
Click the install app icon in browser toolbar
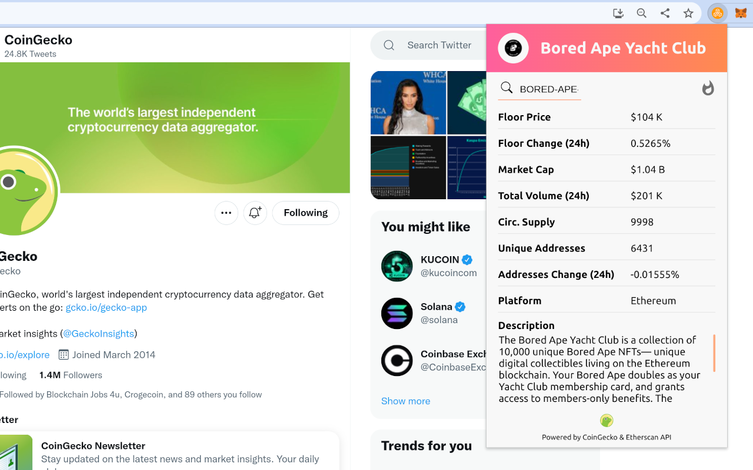[x=618, y=13]
